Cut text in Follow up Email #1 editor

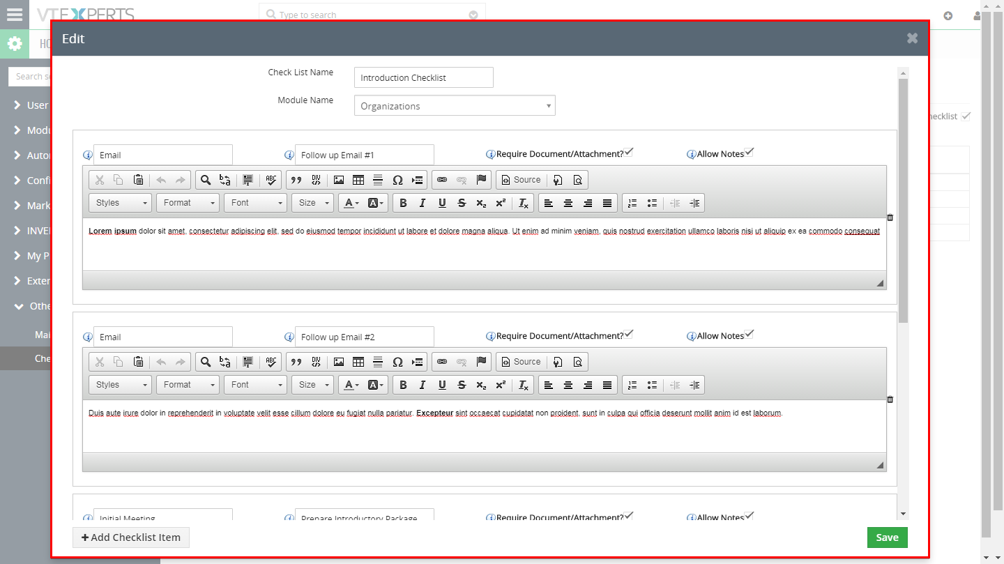pos(100,180)
